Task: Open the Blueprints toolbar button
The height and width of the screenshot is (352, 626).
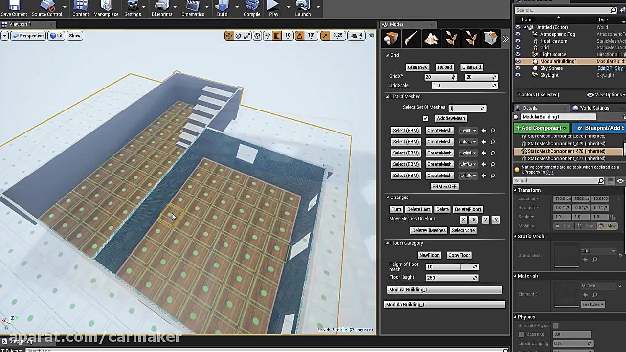Action: pyautogui.click(x=162, y=9)
